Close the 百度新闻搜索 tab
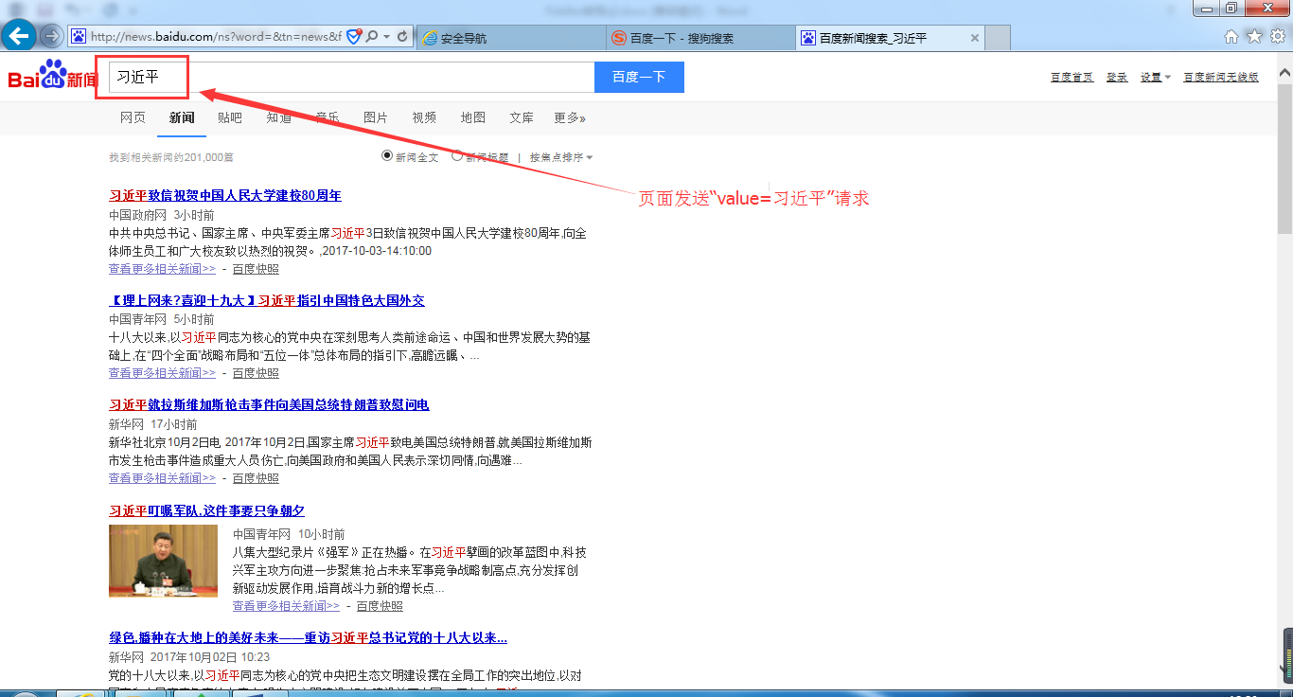1293x697 pixels. pos(975,38)
